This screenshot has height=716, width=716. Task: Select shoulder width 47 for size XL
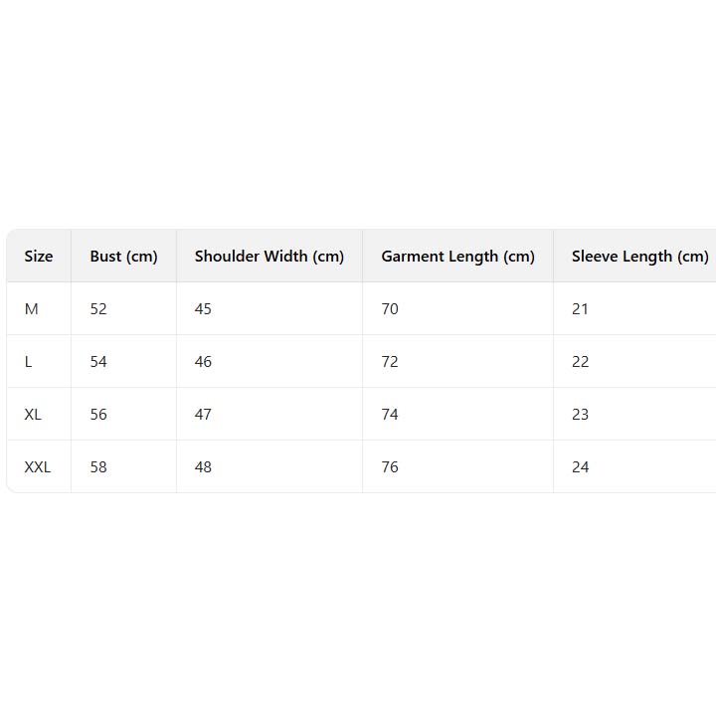pyautogui.click(x=203, y=415)
